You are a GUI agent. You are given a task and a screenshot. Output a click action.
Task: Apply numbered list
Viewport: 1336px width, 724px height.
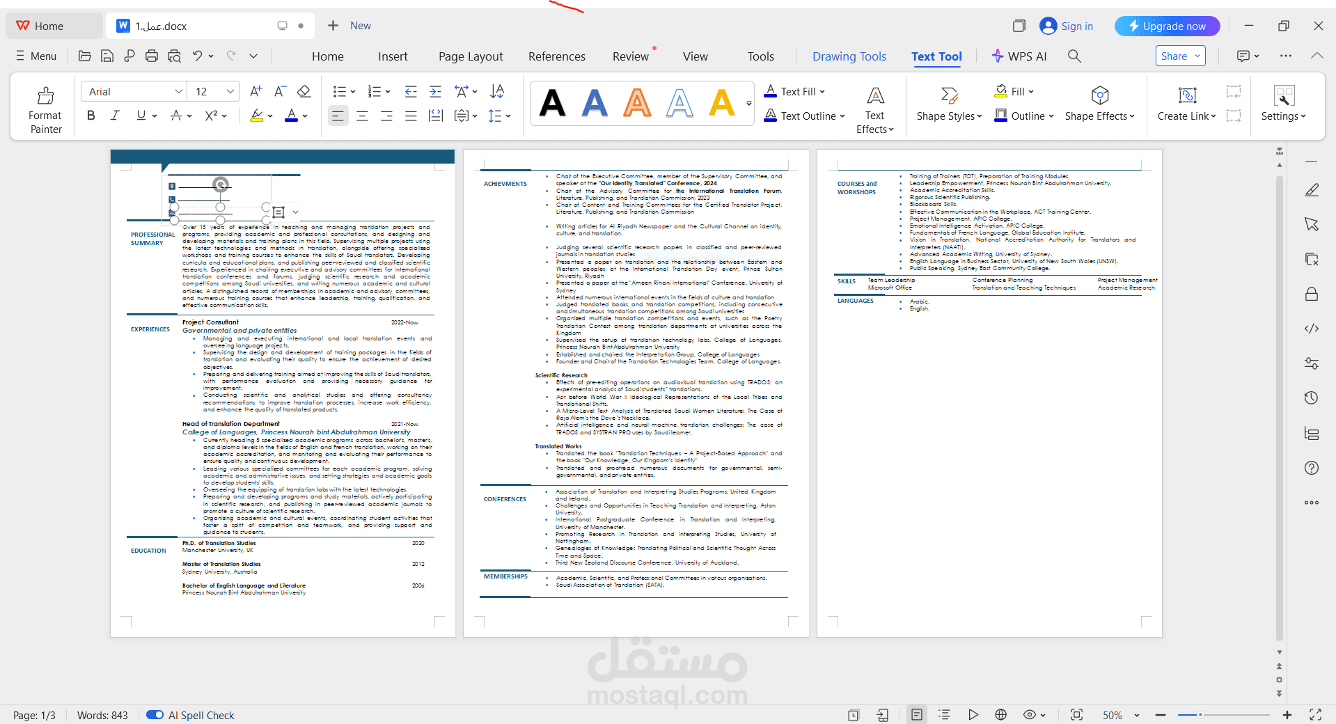pos(375,91)
